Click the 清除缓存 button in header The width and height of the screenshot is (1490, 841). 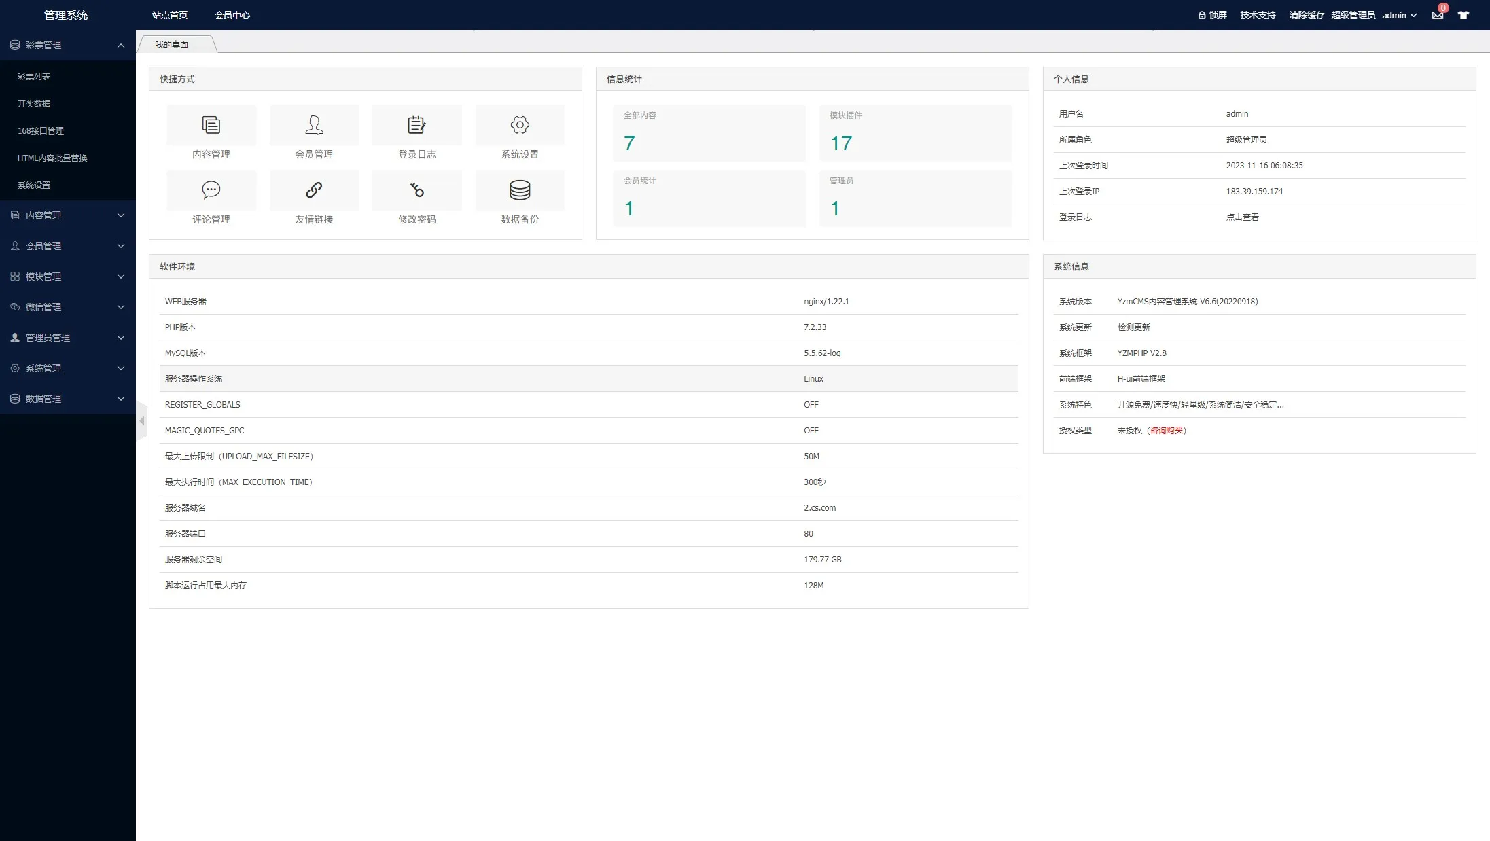tap(1306, 15)
